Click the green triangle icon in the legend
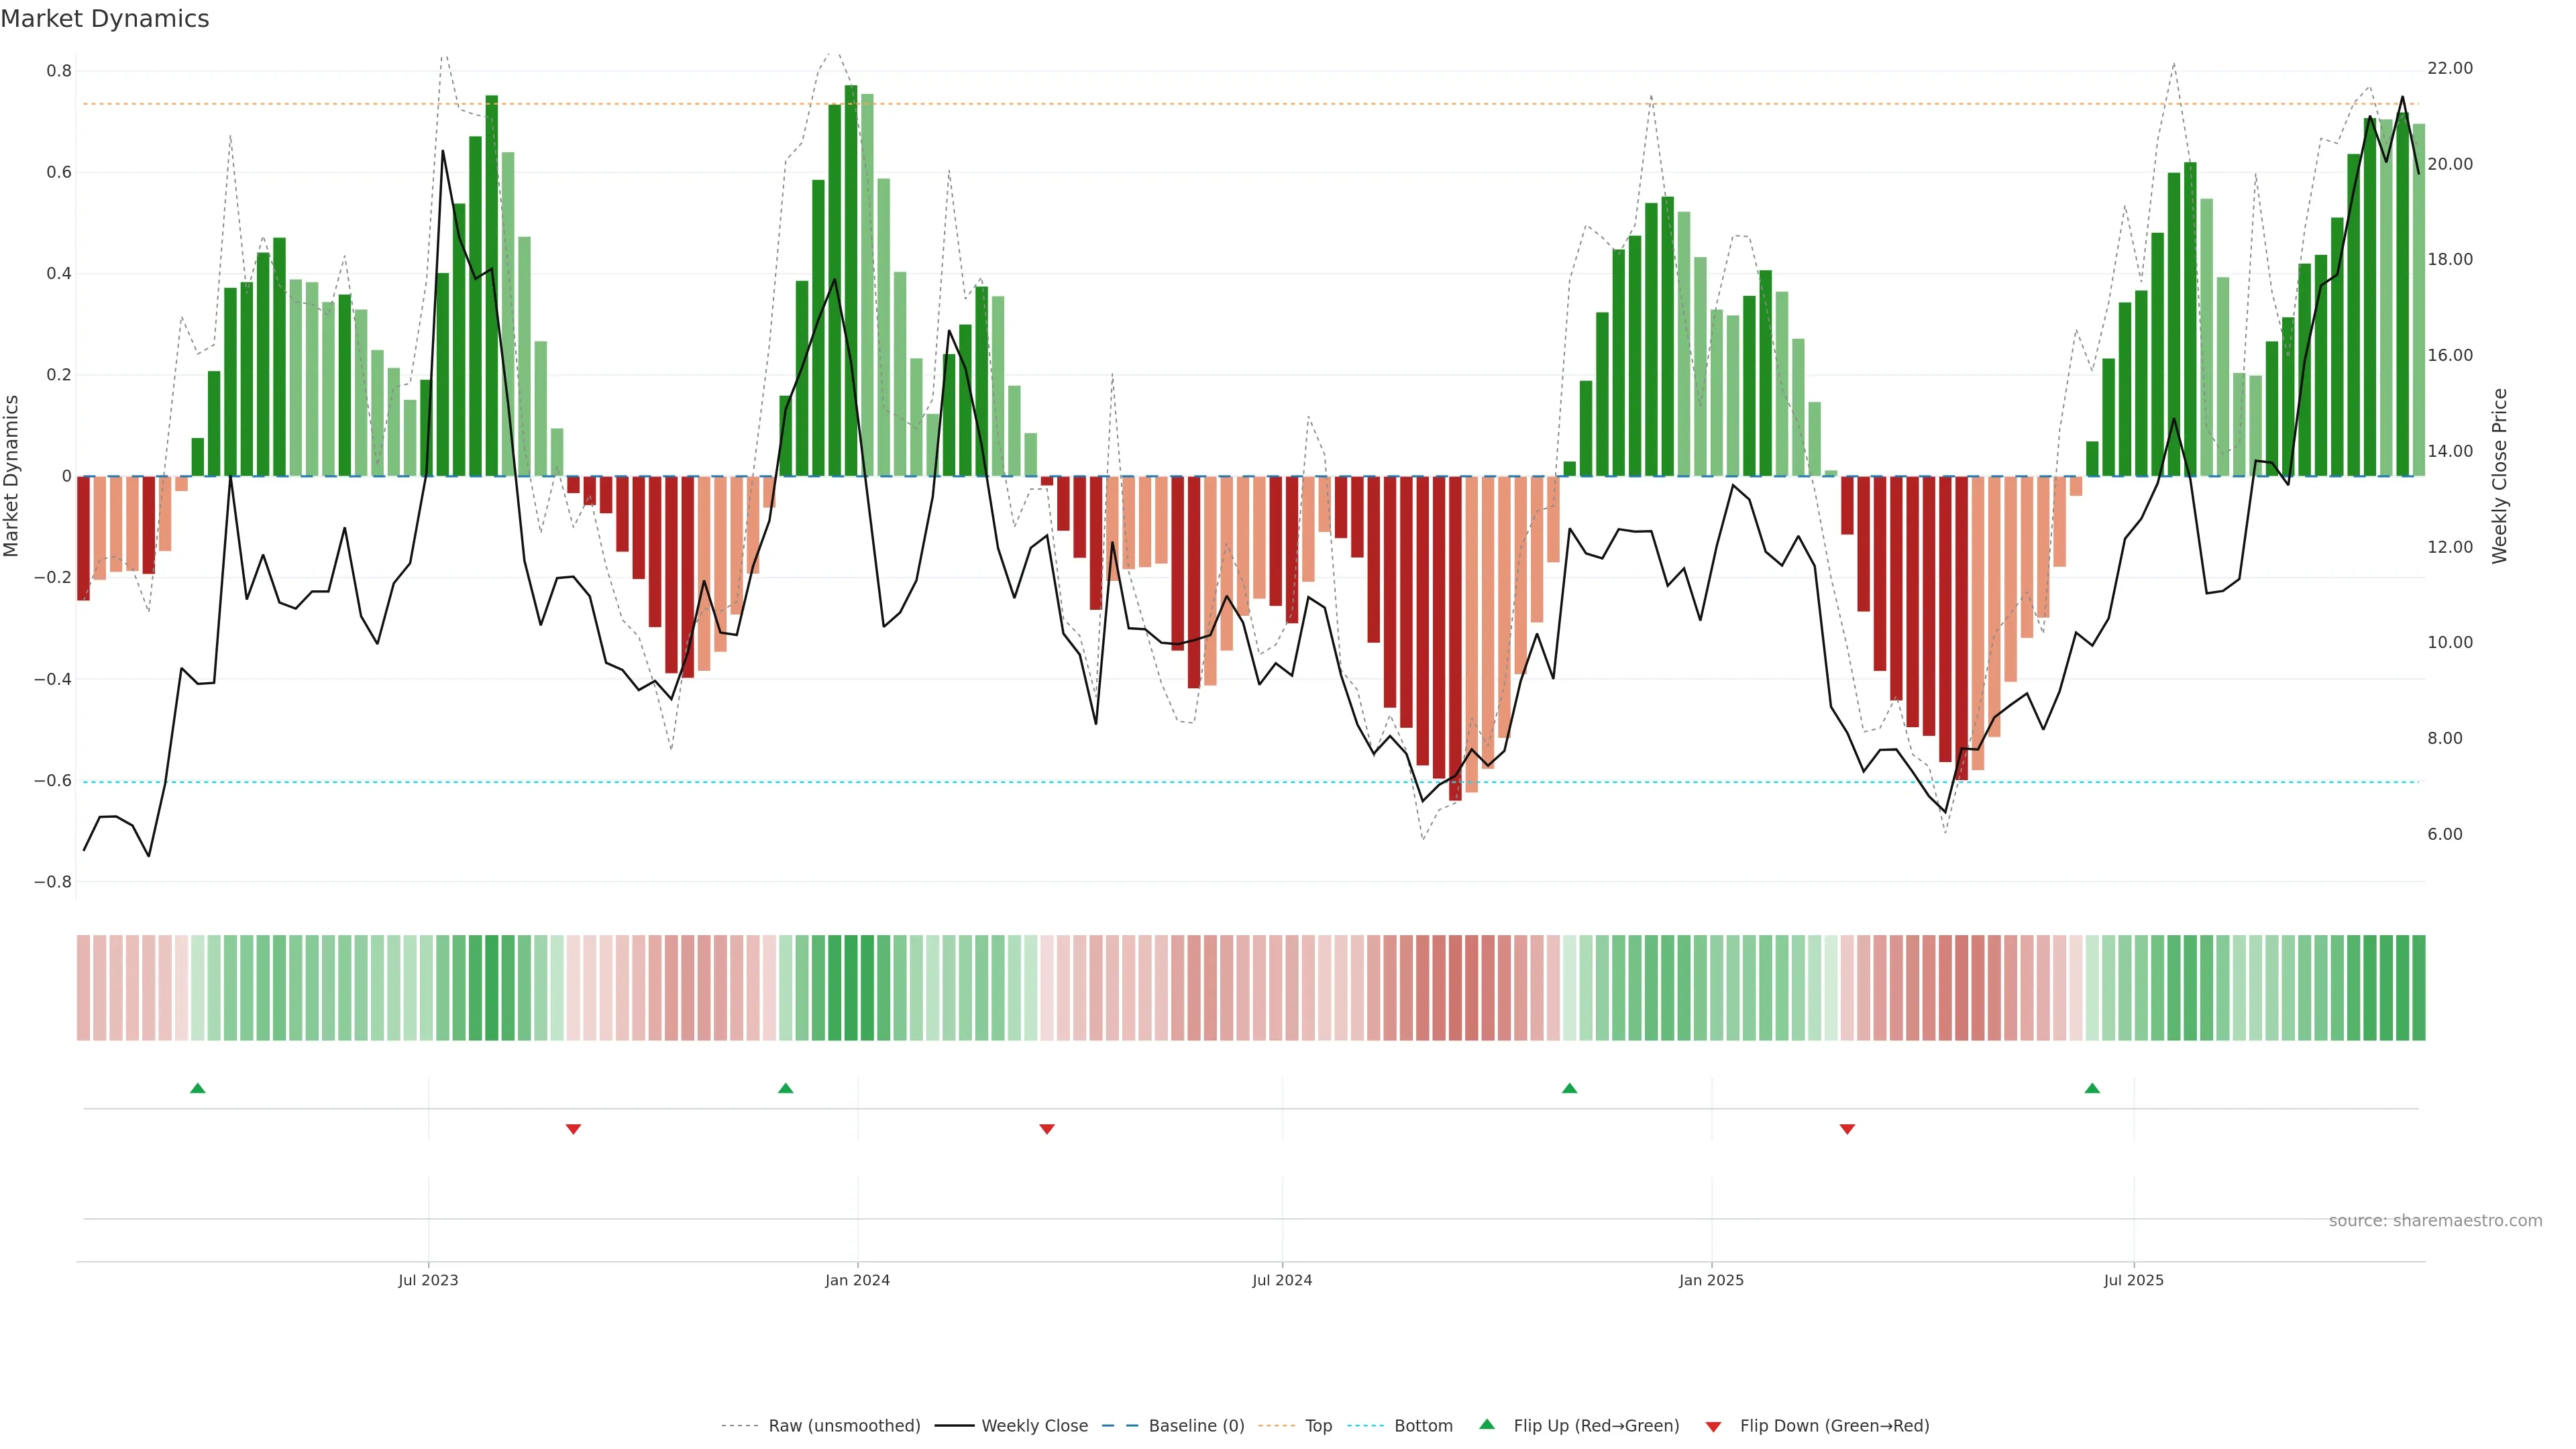The width and height of the screenshot is (2576, 1449). click(x=1487, y=1424)
